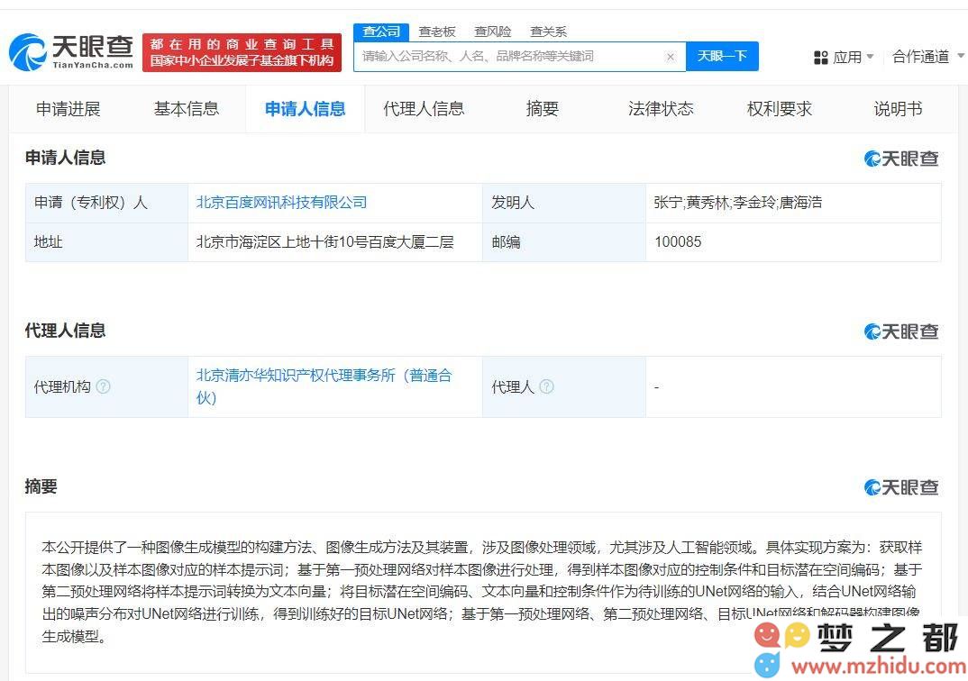Show help for 代理机构 question mark

(104, 386)
